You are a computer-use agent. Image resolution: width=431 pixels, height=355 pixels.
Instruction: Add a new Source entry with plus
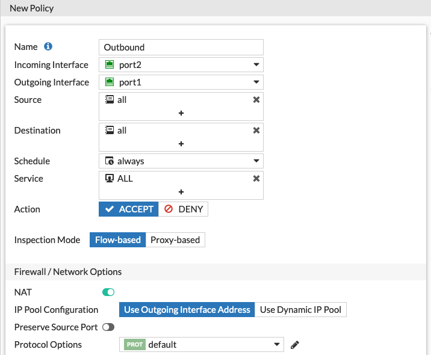[x=181, y=113]
